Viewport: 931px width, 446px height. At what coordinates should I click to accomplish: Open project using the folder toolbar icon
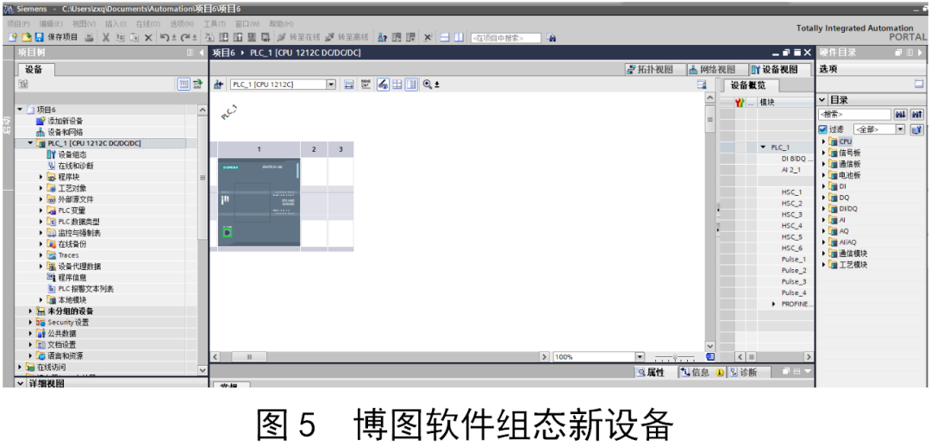[26, 37]
